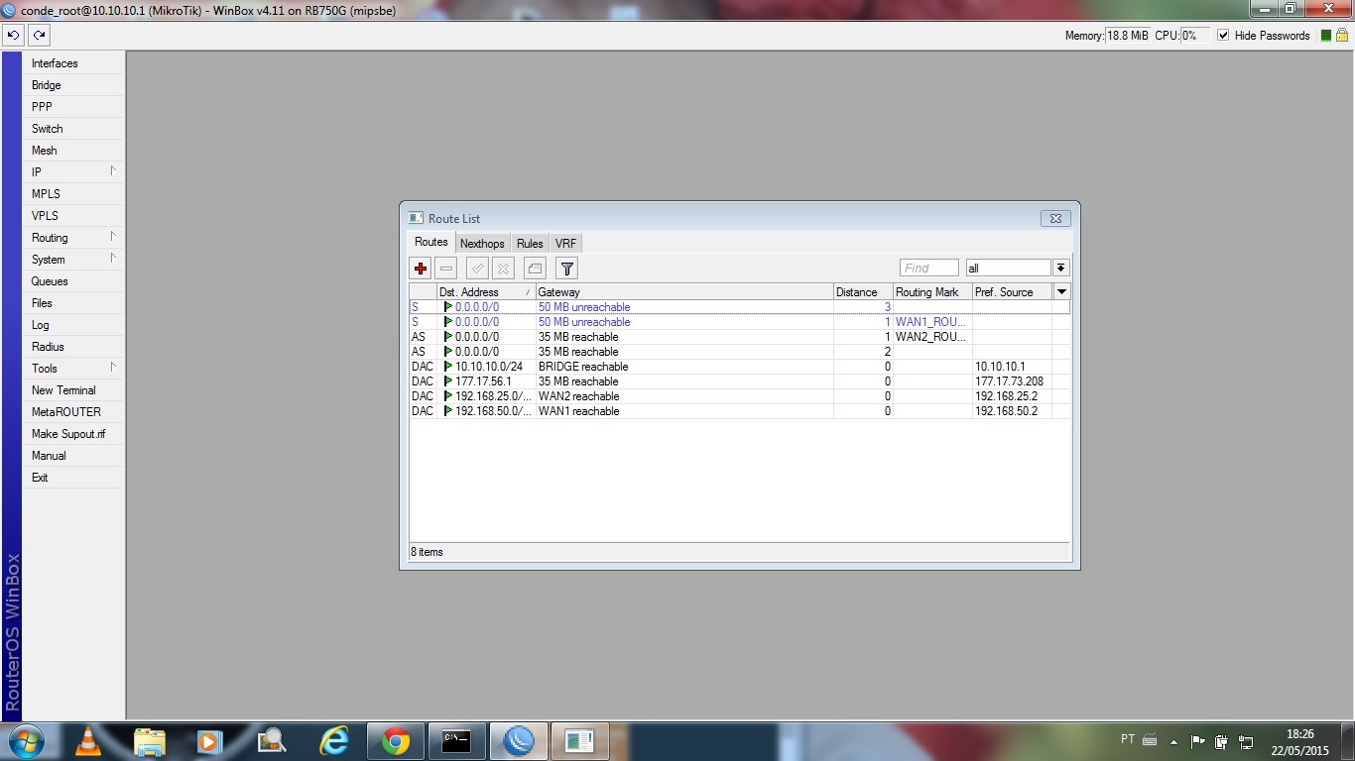Switch to the Rules tab

(x=530, y=244)
